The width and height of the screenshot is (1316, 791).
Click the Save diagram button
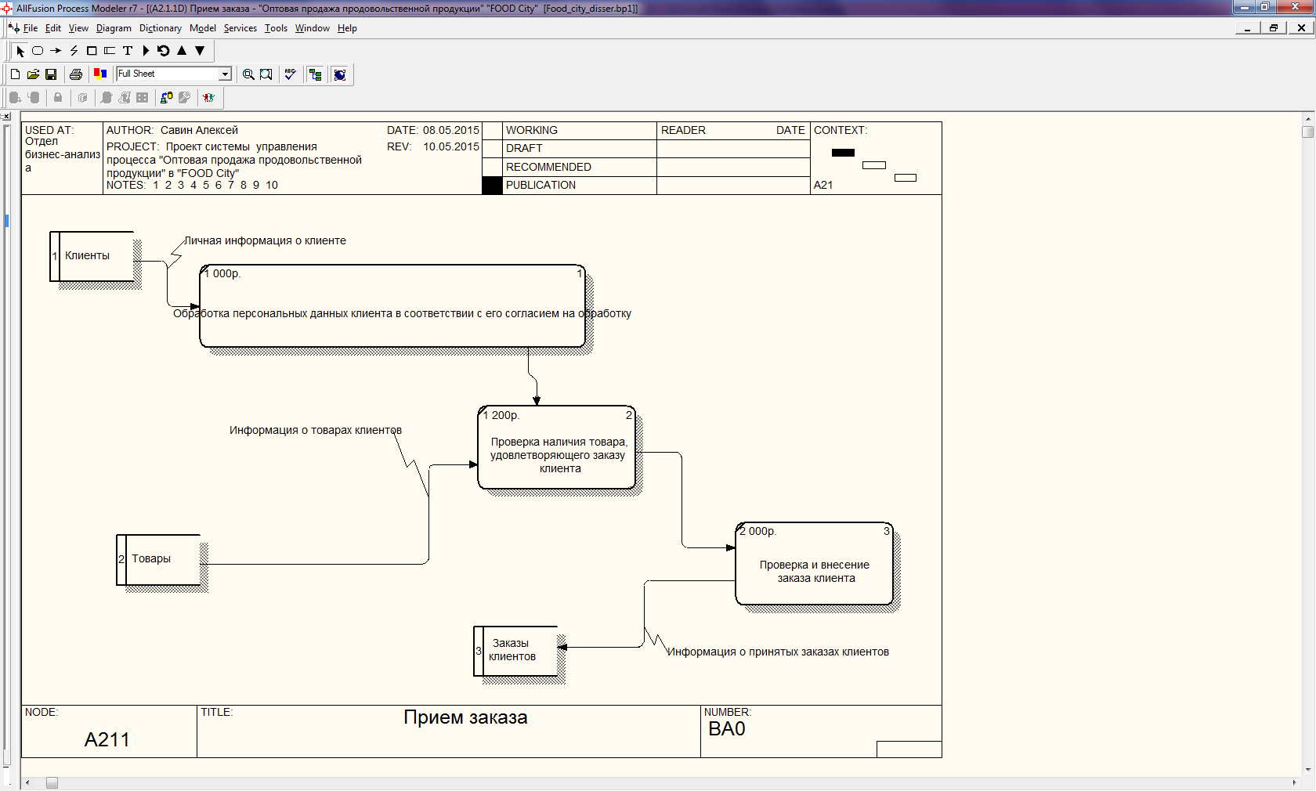point(51,74)
